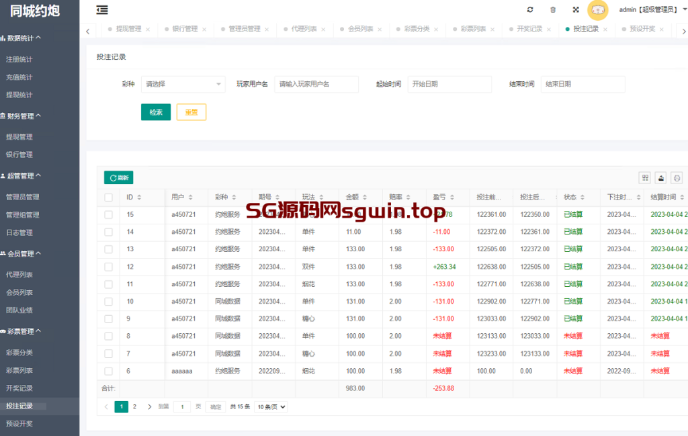Viewport: 688px width, 436px height.
Task: Check the checkbox for row ID 15
Action: click(x=108, y=214)
